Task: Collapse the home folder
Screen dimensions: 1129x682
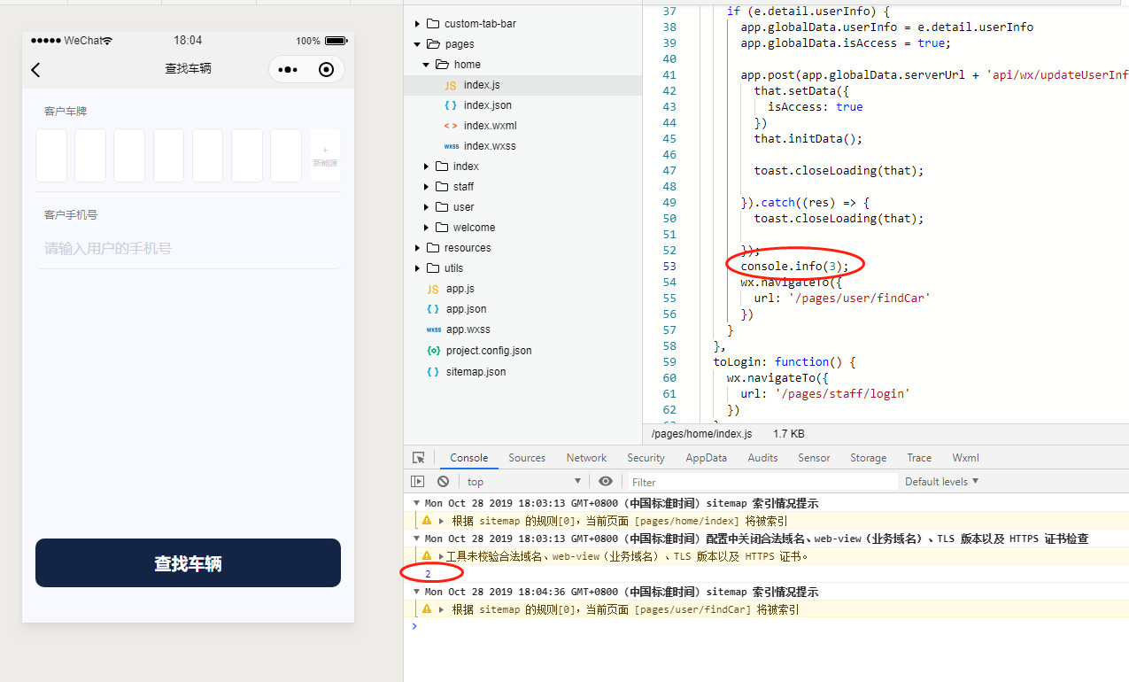Action: click(x=426, y=65)
